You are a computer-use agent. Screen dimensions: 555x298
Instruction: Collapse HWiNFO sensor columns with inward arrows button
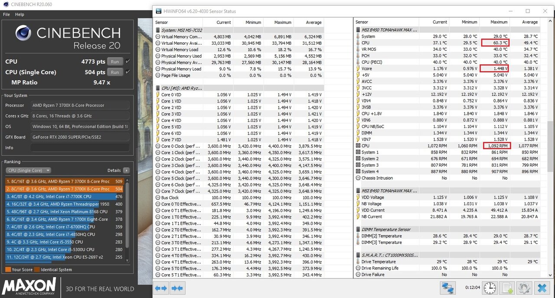pos(176,288)
